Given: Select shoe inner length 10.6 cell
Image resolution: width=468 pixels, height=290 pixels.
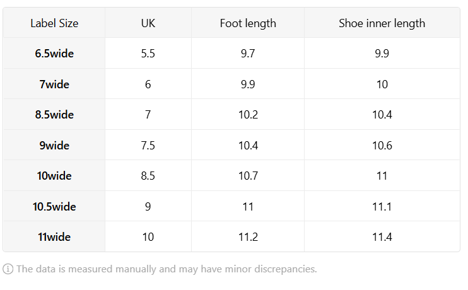Looking at the screenshot, I should pos(382,145).
